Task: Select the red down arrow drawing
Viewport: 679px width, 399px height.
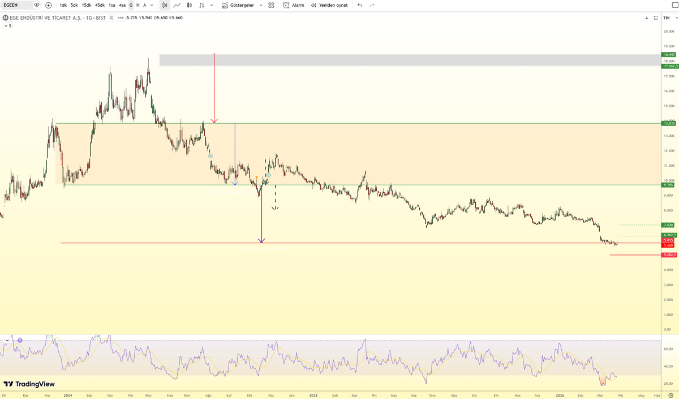Action: pos(214,88)
